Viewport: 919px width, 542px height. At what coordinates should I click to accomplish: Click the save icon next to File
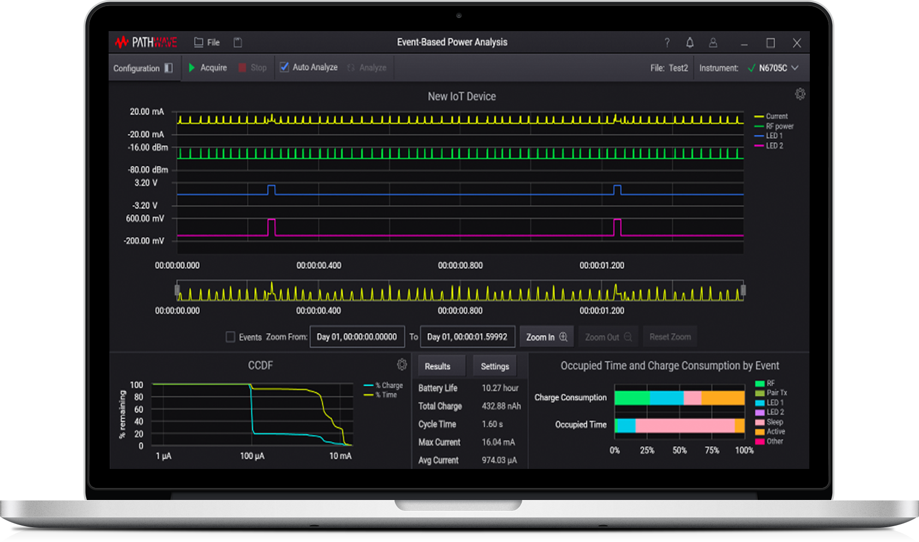coord(238,43)
